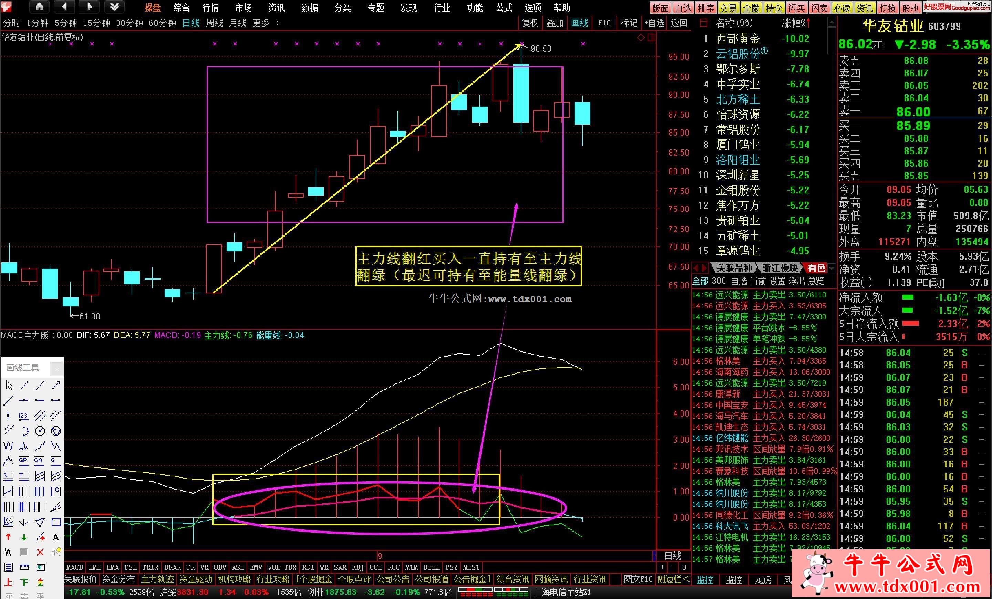Select the rectangle shape tool
992x599 pixels.
click(55, 522)
